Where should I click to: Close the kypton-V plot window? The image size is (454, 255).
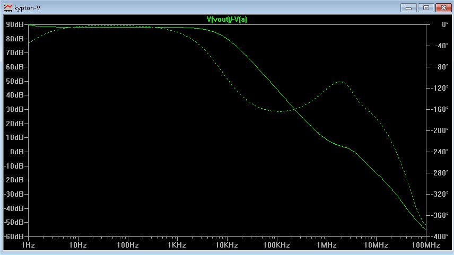tap(443, 8)
